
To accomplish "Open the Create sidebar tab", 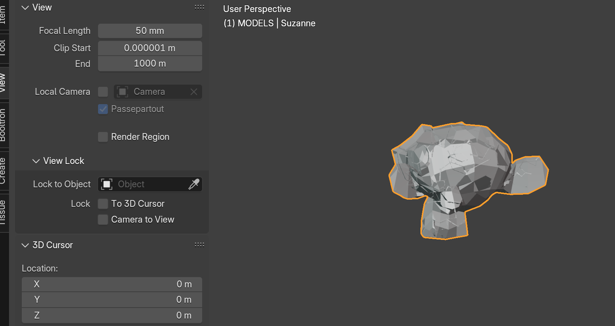I will click(4, 171).
